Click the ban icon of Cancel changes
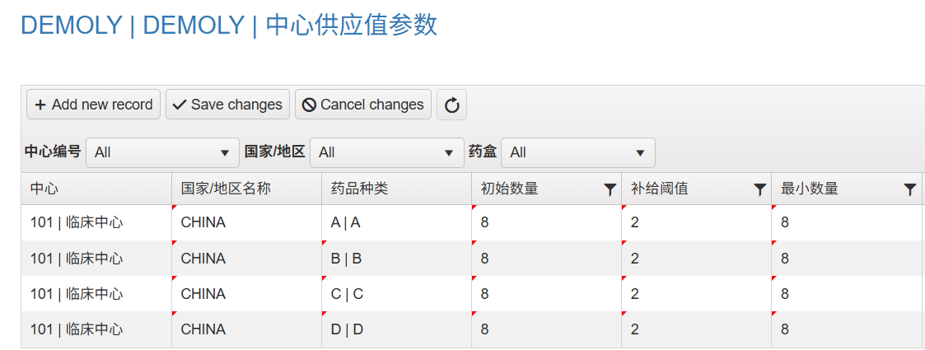This screenshot has width=925, height=350. click(x=309, y=105)
